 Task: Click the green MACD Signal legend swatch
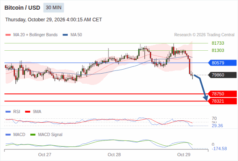[33, 135]
